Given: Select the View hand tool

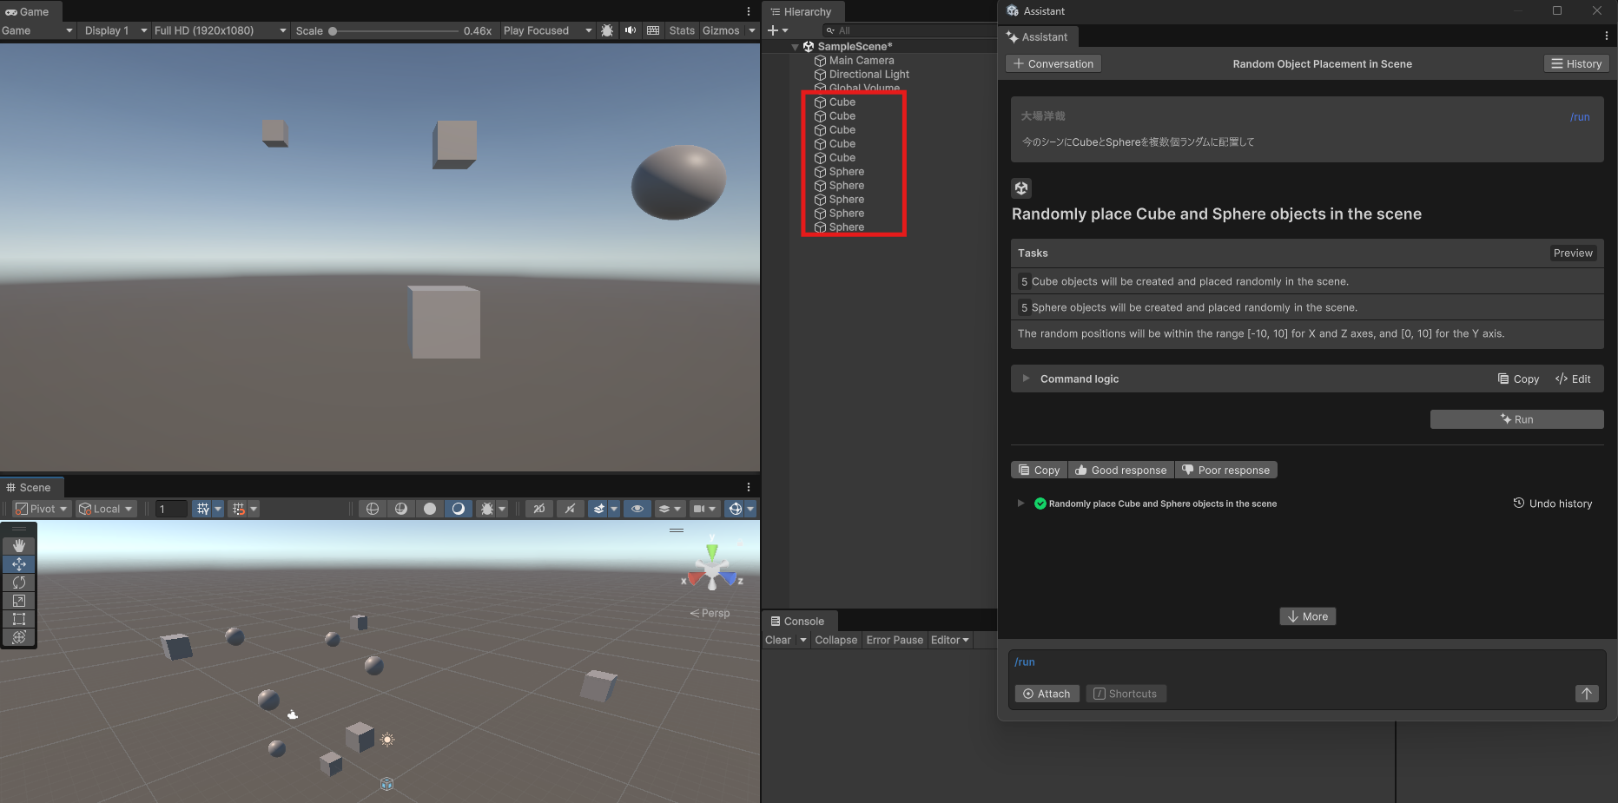Looking at the screenshot, I should [x=19, y=545].
